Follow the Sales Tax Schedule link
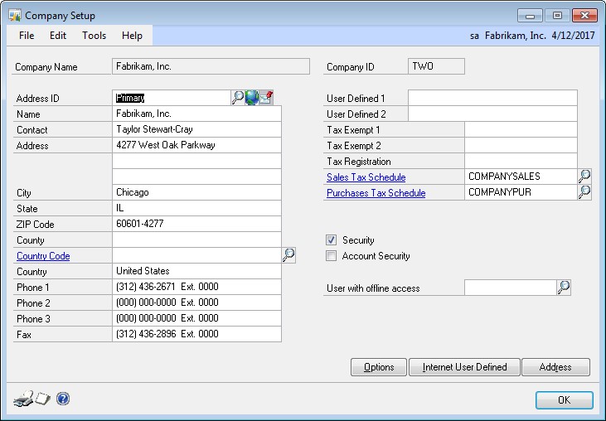 pyautogui.click(x=366, y=177)
